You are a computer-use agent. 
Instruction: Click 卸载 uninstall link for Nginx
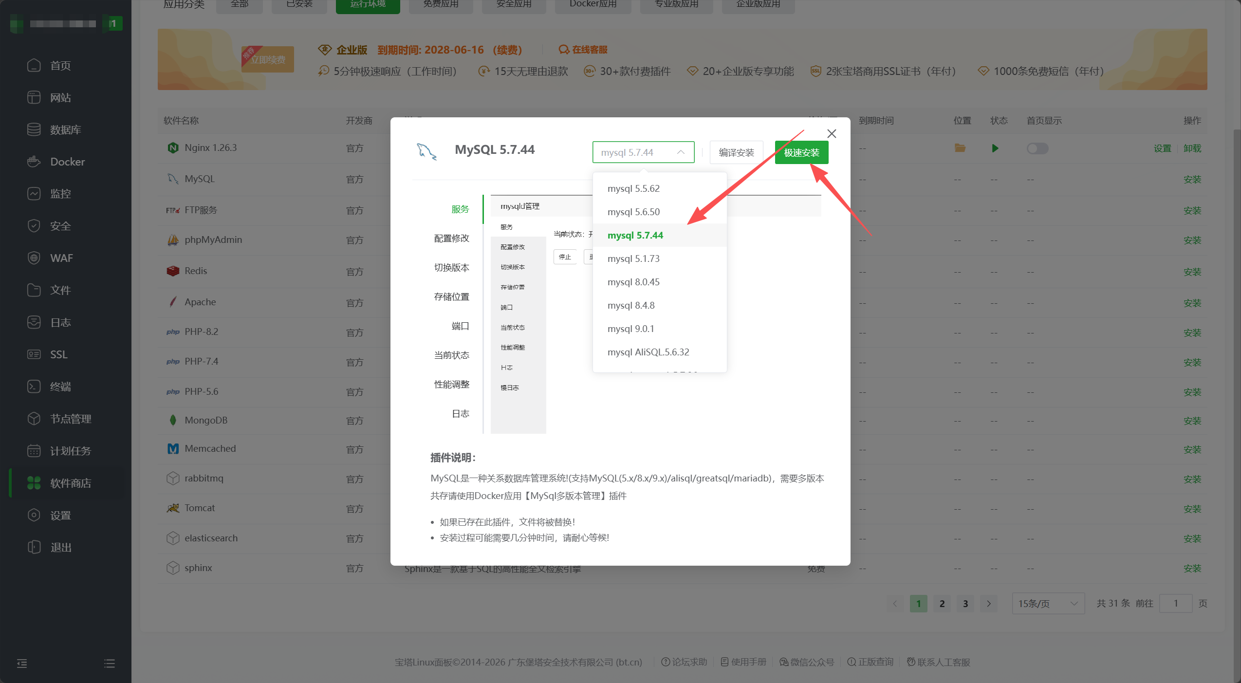pyautogui.click(x=1192, y=148)
